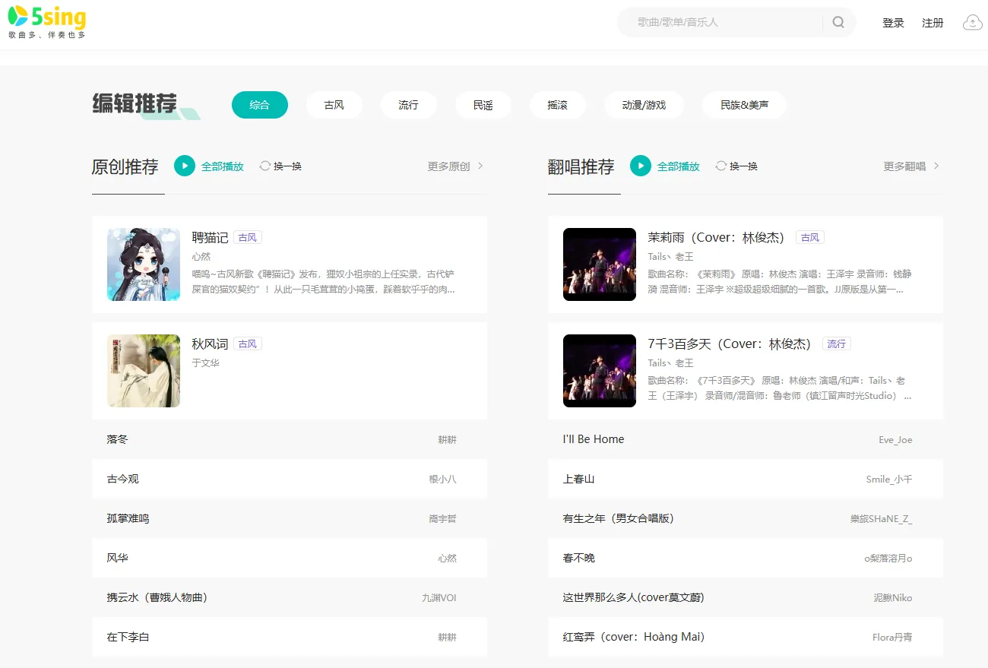Refresh the cover recommendations list

pyautogui.click(x=736, y=166)
